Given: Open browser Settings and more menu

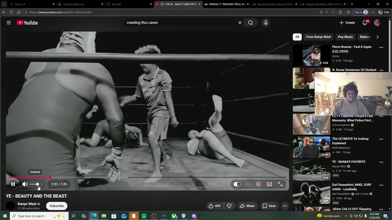Looking at the screenshot, I should pyautogui.click(x=372, y=12).
